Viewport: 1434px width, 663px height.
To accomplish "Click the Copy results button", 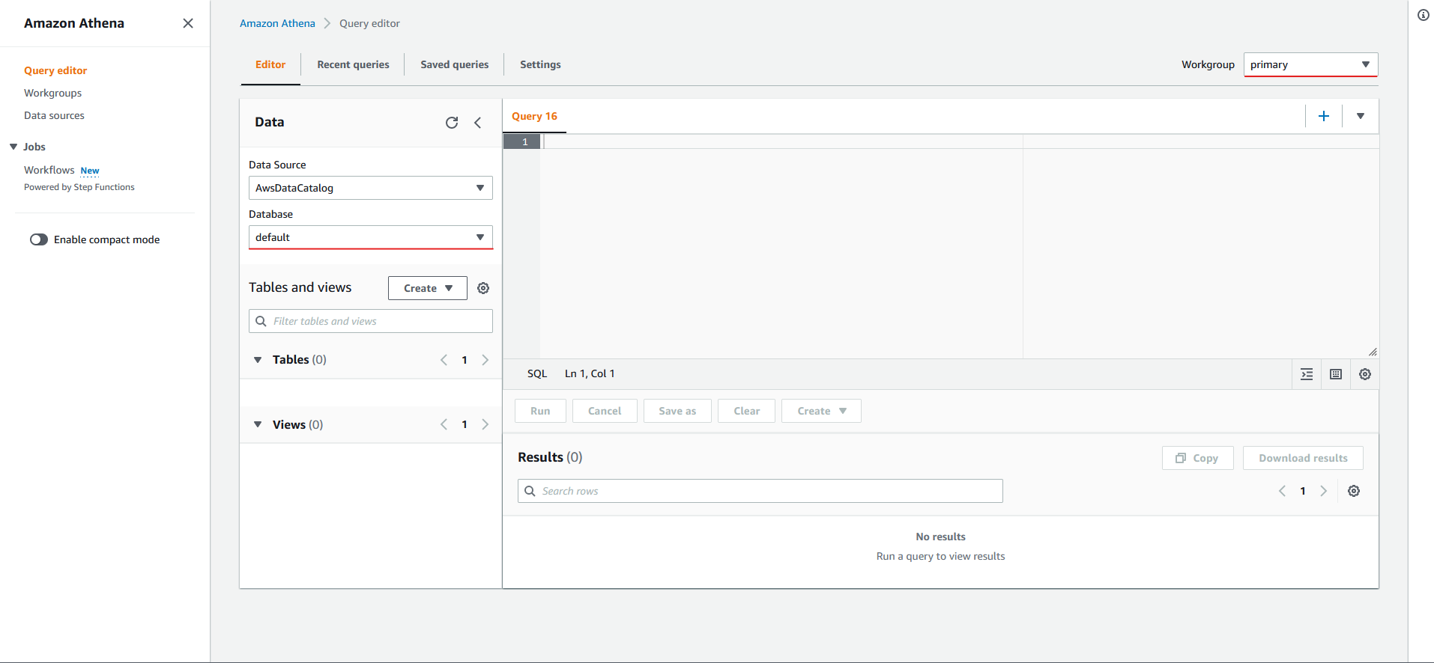I will coord(1197,458).
